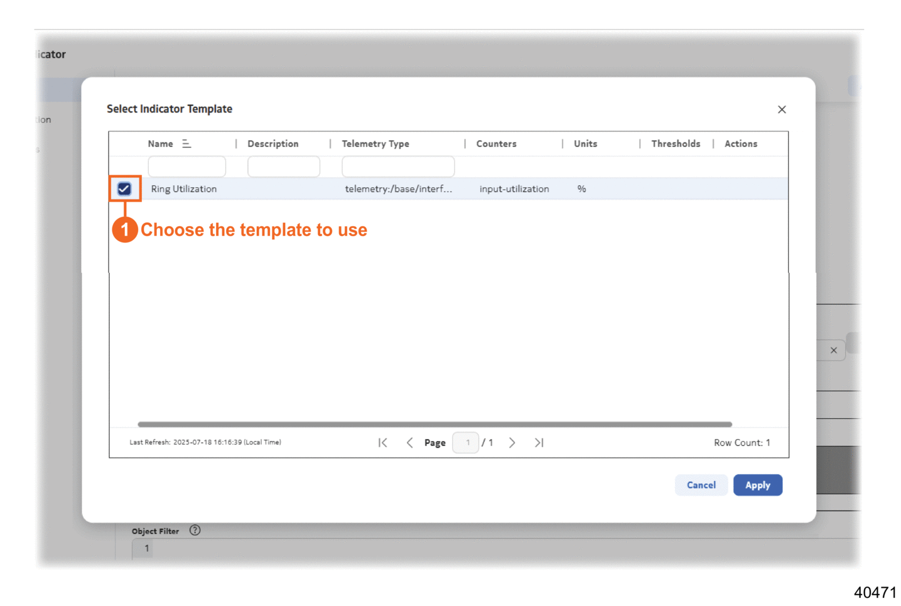Viewport: 901px width, 606px height.
Task: Click the Description filter field
Action: tap(283, 167)
